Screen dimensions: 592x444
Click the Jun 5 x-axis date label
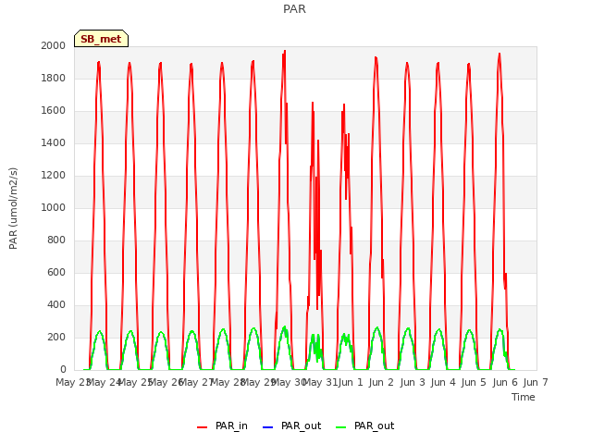474,382
